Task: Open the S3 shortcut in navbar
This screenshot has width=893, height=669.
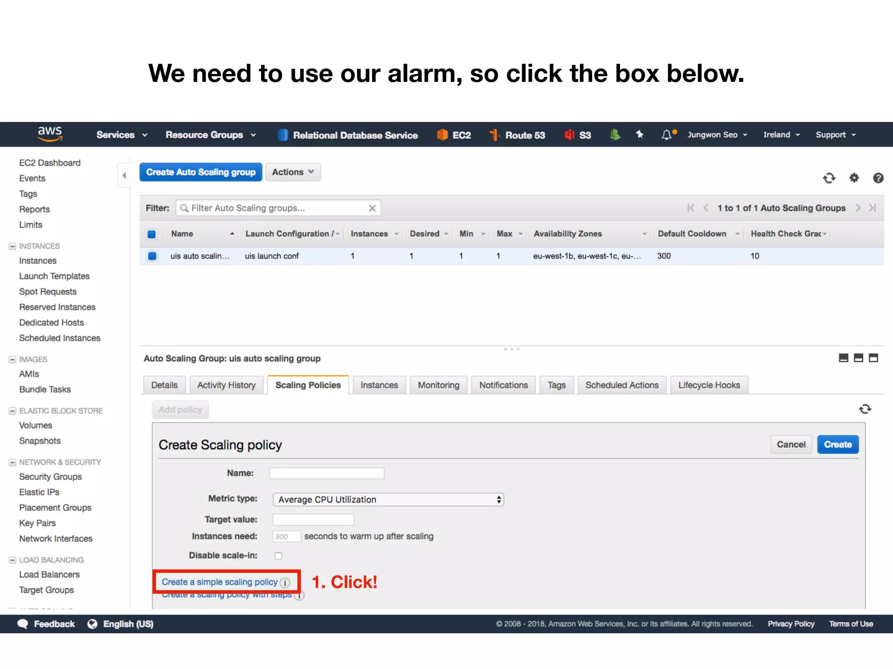Action: 577,135
